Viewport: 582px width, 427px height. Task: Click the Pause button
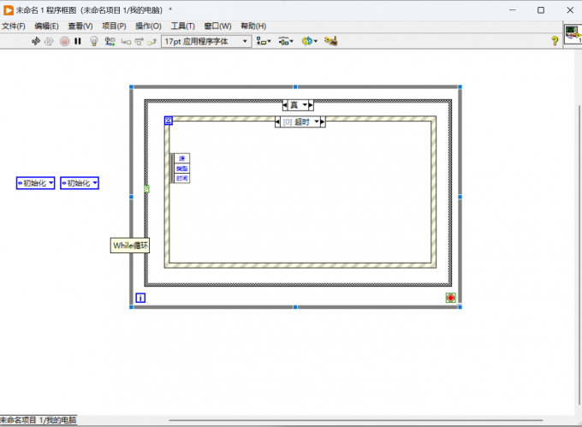click(x=78, y=41)
